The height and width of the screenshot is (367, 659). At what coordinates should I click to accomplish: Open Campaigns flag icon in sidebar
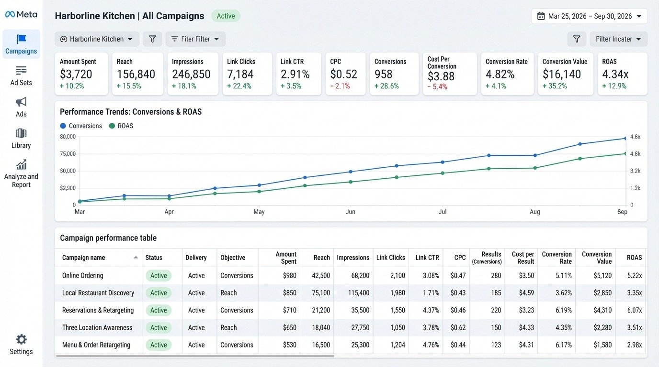click(x=21, y=39)
